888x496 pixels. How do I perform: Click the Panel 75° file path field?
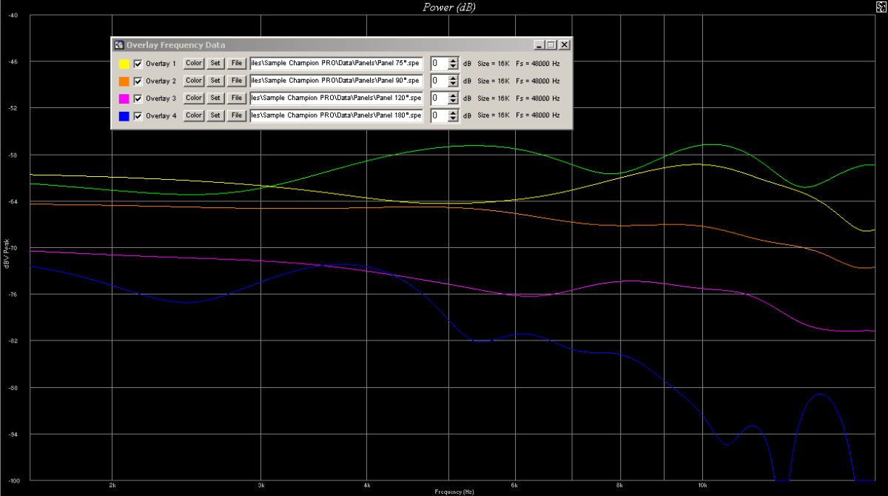coord(336,63)
